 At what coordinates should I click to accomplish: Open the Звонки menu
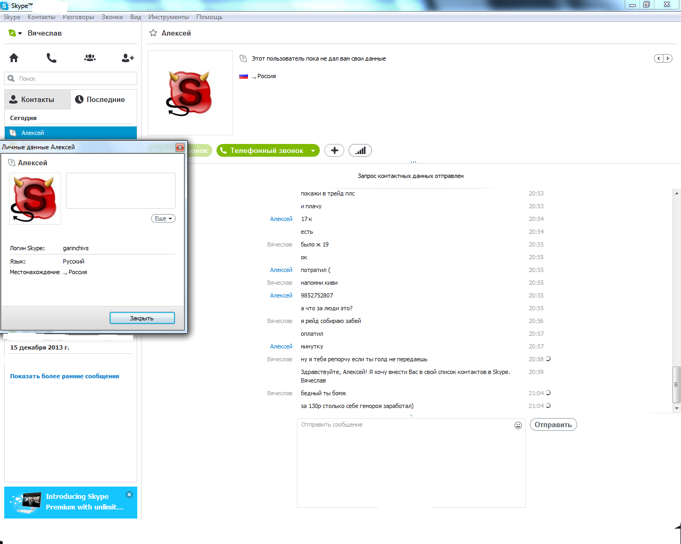click(112, 17)
